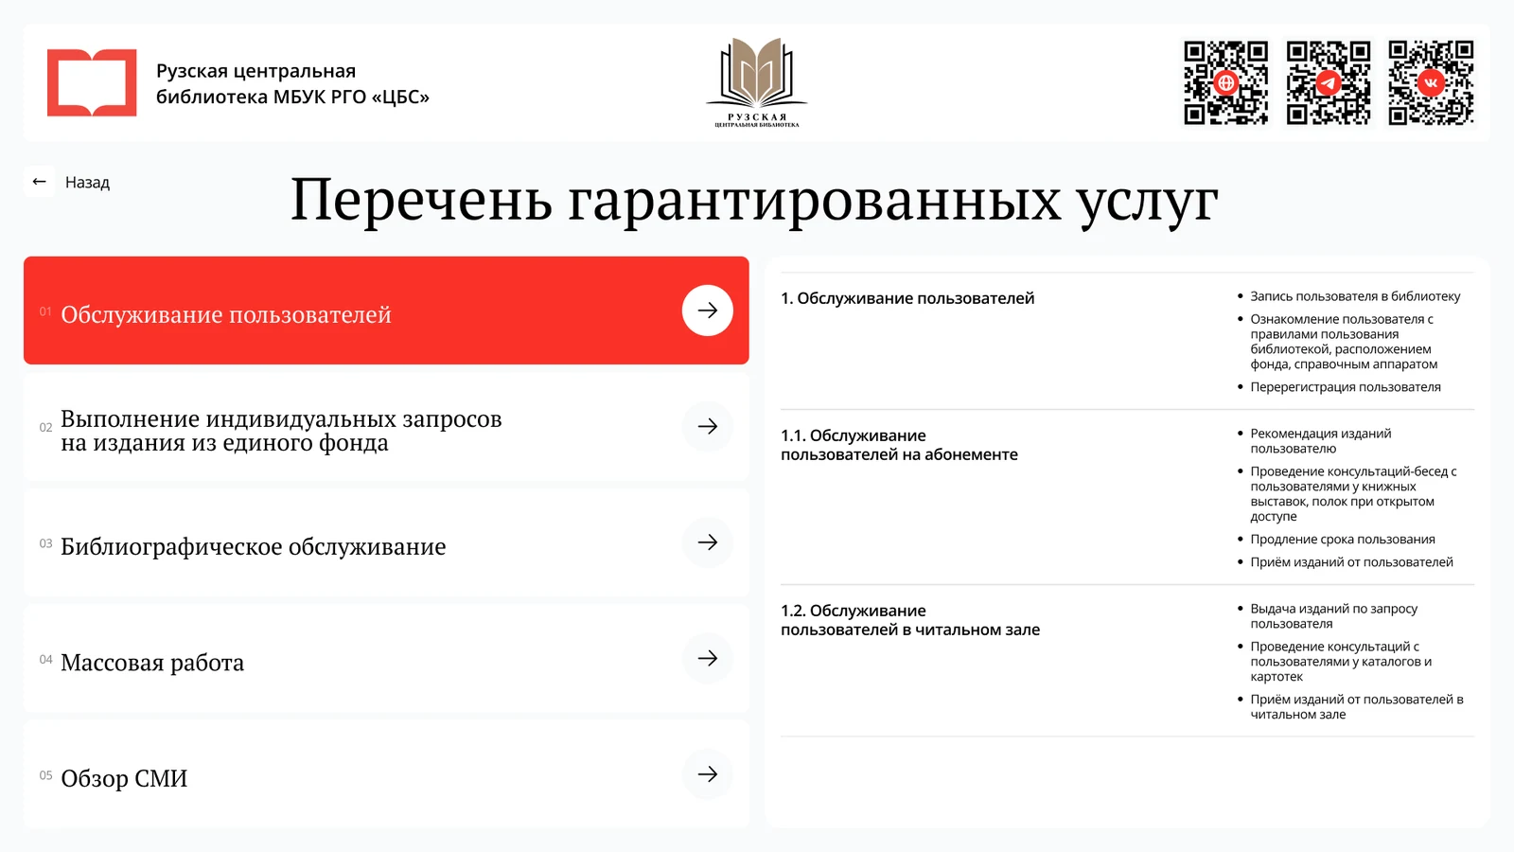Click arrow button on Обслуживание пользователей row
The height and width of the screenshot is (852, 1514).
(x=708, y=311)
